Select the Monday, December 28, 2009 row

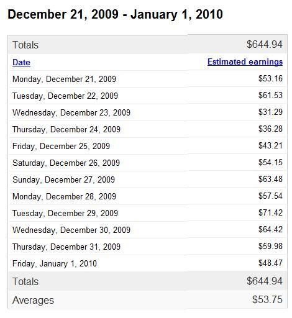147,196
